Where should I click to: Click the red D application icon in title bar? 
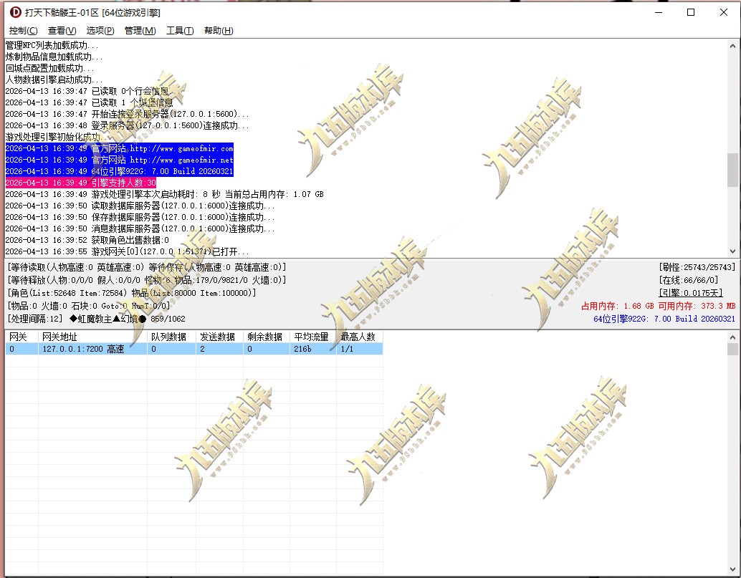tap(16, 12)
